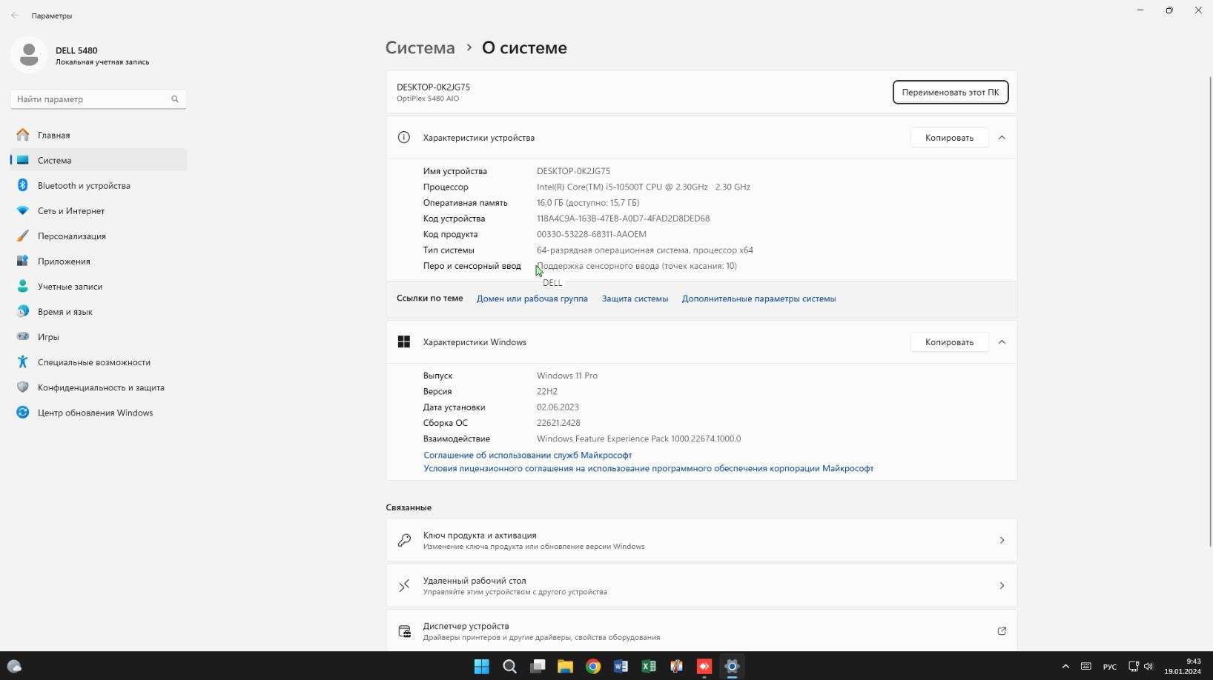
Task: Select Сеть и Интернет in the sidebar
Action: point(71,211)
